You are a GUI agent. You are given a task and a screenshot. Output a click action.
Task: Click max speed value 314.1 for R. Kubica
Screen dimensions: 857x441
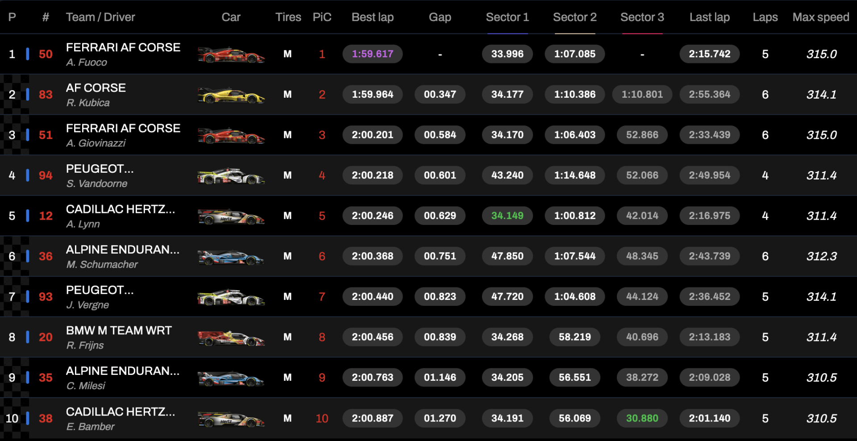click(821, 95)
